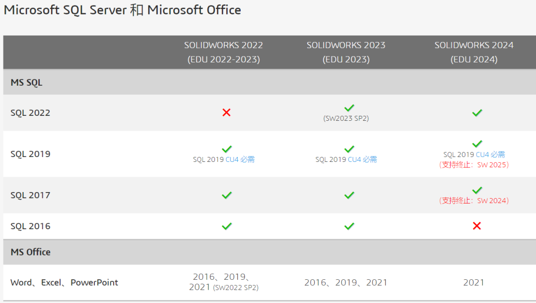
Task: Click green check for SQL 2016 under SOLIDWORKS 2022
Action: (x=227, y=226)
